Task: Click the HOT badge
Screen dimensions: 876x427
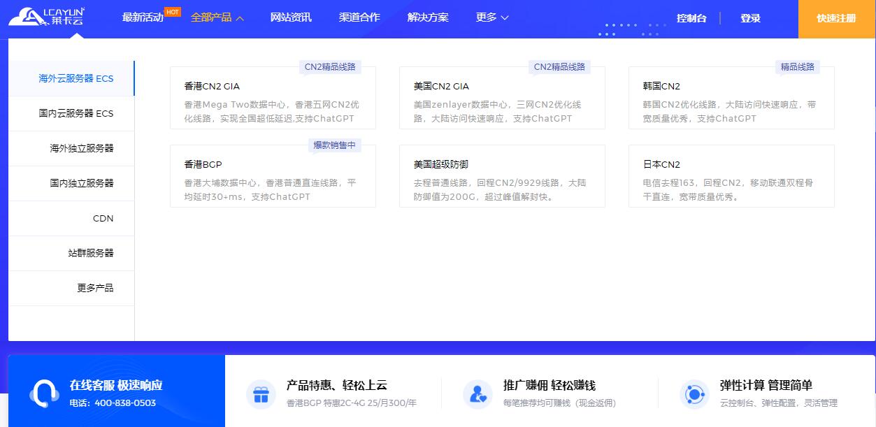Action: (x=172, y=12)
